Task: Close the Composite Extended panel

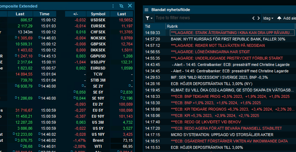Action: click(130, 6)
